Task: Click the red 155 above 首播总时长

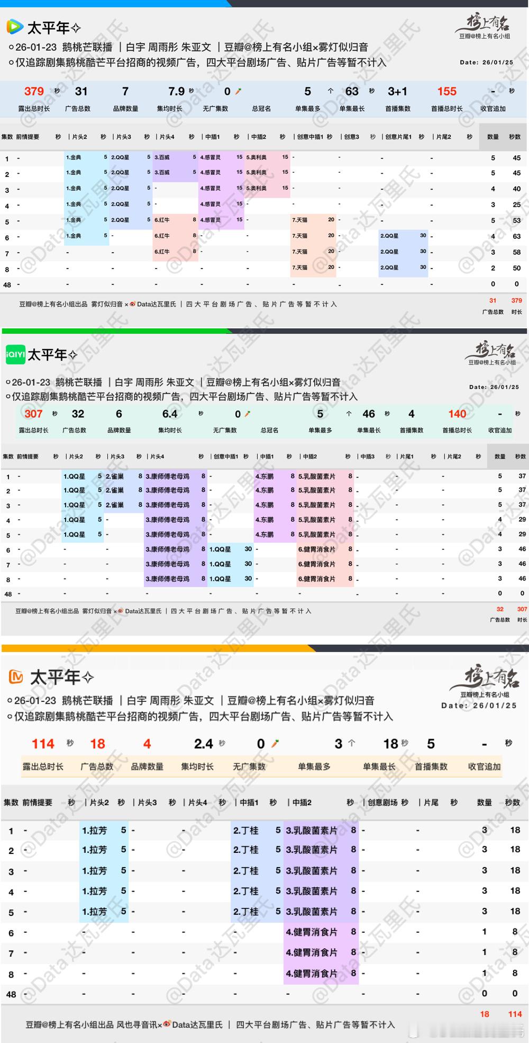Action: coord(447,91)
